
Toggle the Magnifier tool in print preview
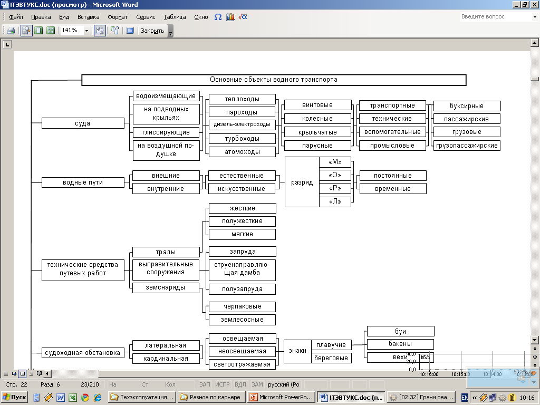(26, 31)
